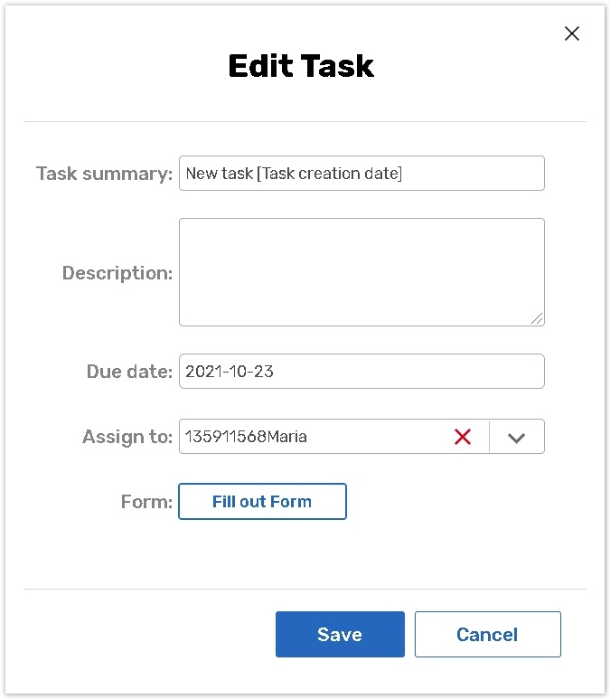The height and width of the screenshot is (699, 610).
Task: Focus the Task summary text field
Action: click(361, 174)
